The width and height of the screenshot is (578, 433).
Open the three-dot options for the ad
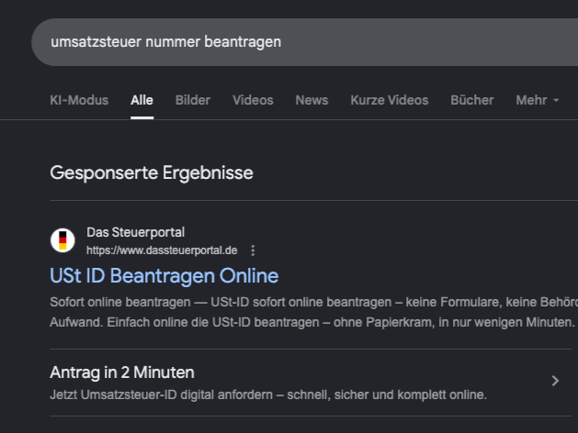[253, 250]
